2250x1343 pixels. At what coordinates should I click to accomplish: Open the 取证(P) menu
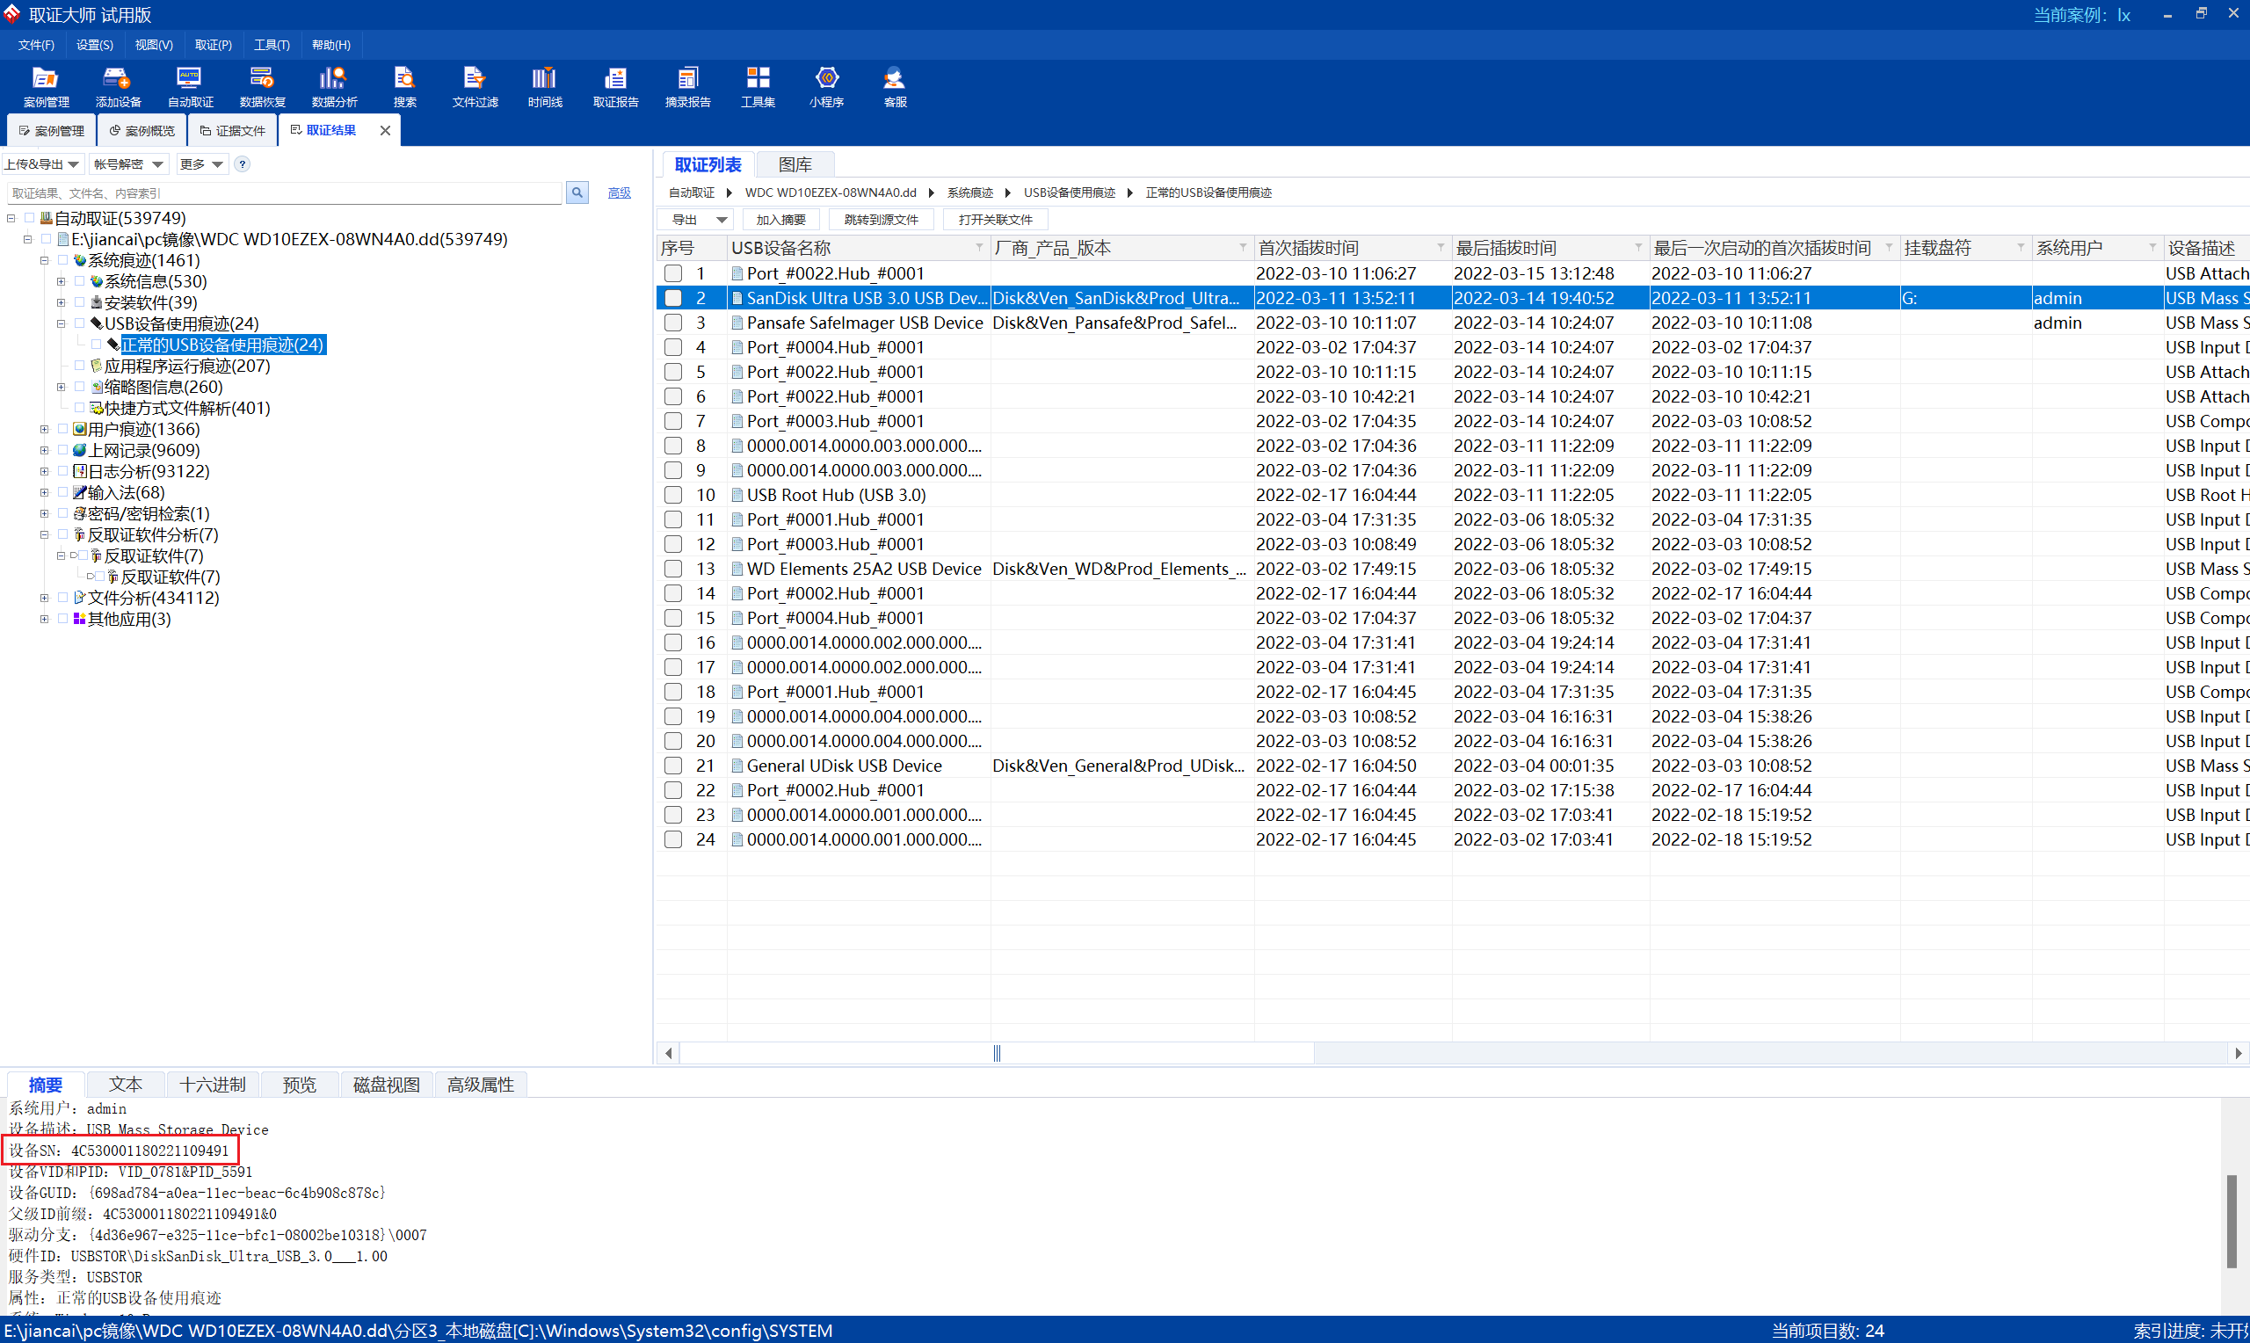coord(214,45)
